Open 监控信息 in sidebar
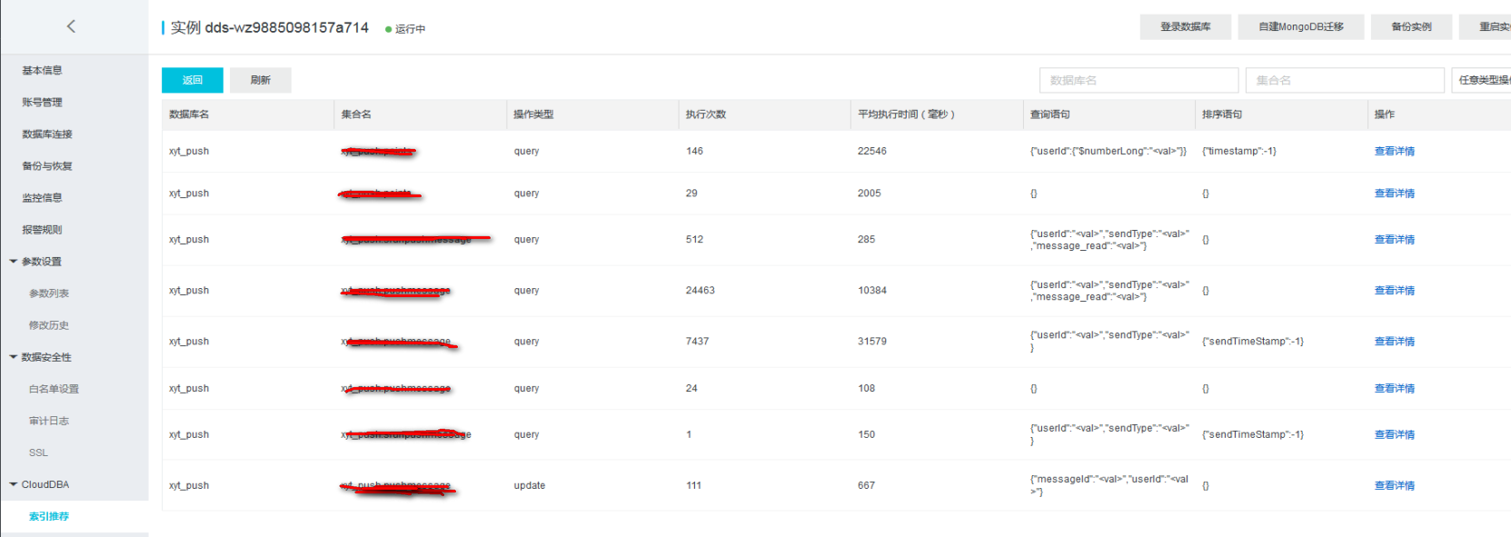The height and width of the screenshot is (537, 1511). 42,198
